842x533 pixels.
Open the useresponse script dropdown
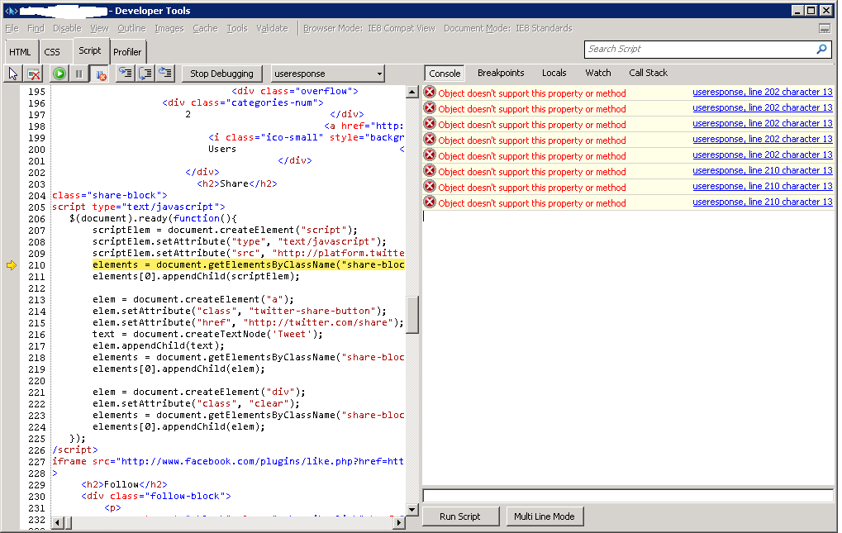pos(327,74)
